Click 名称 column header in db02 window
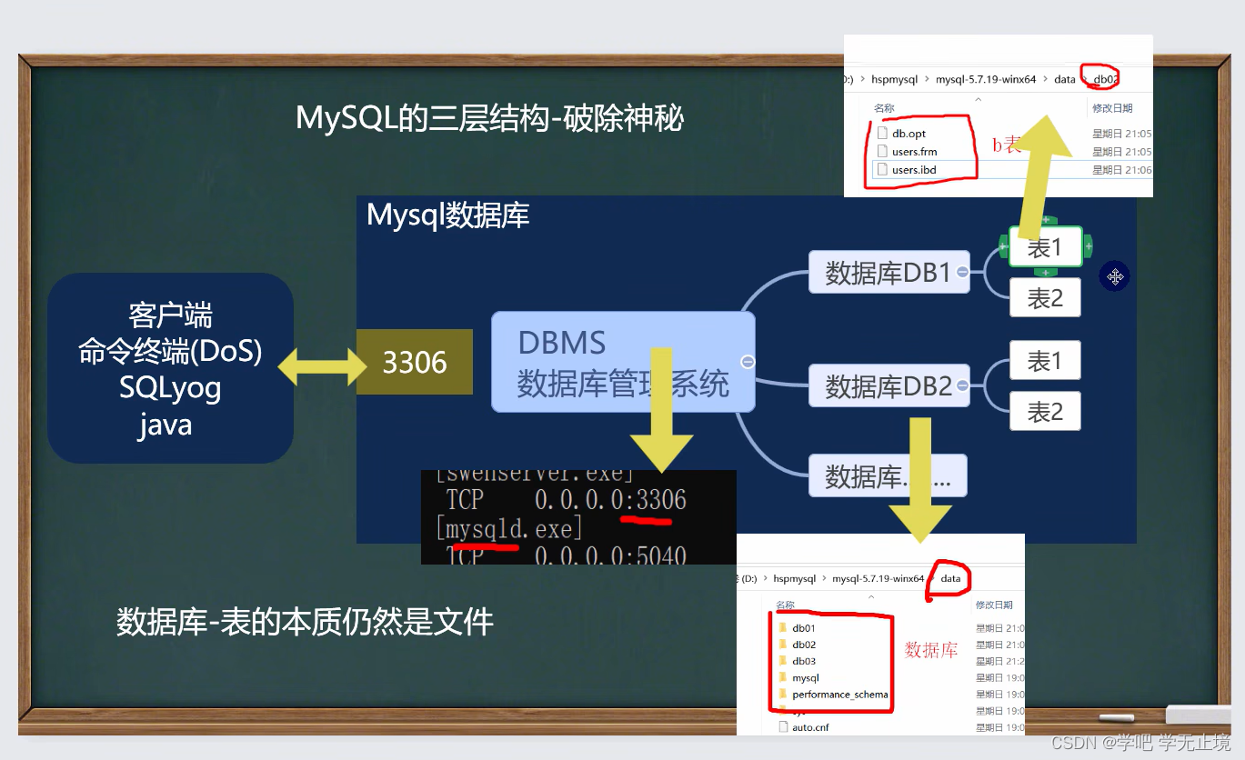Viewport: 1245px width, 760px height. tap(884, 109)
